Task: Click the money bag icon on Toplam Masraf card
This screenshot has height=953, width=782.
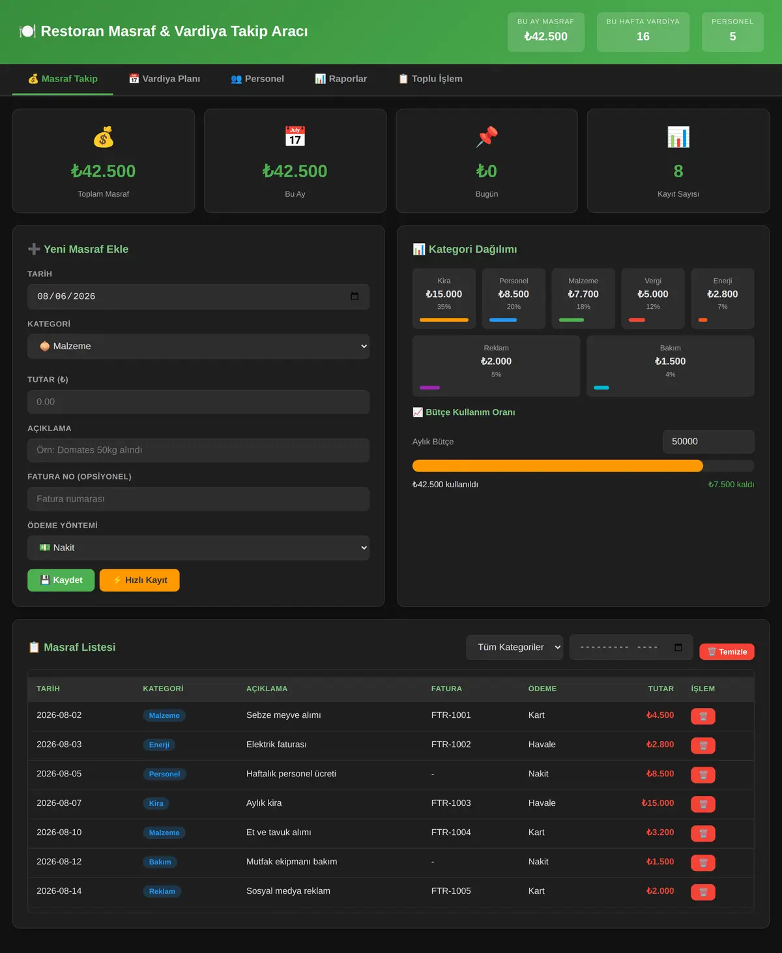Action: click(x=104, y=137)
